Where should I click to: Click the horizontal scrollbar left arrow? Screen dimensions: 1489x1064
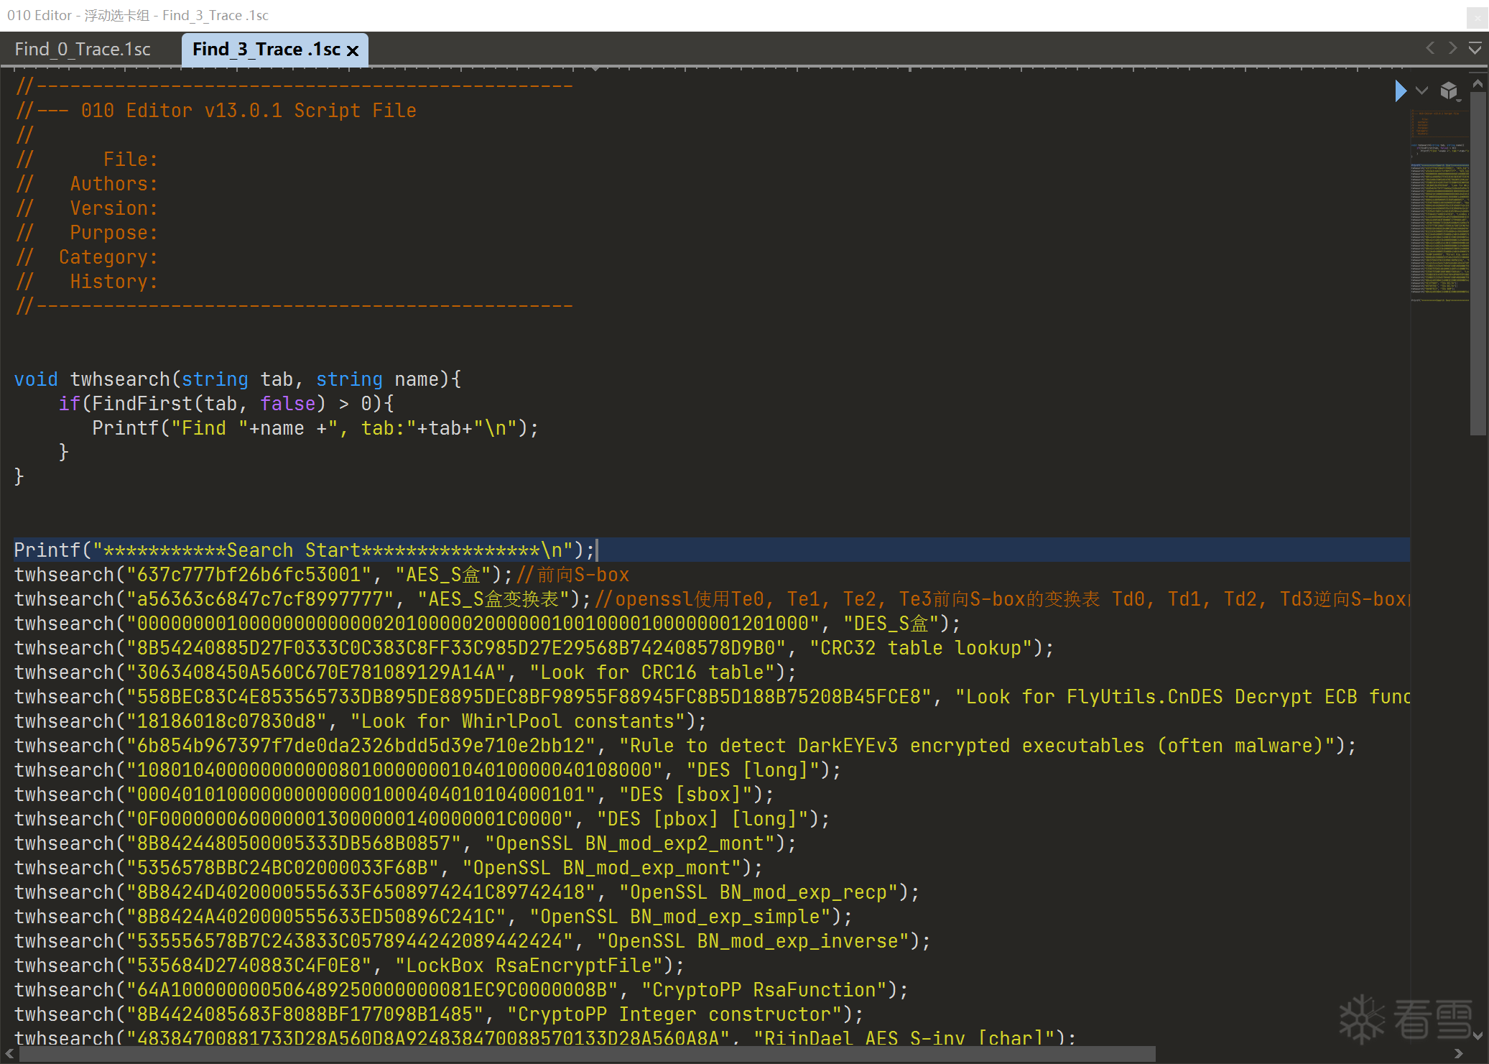9,1054
